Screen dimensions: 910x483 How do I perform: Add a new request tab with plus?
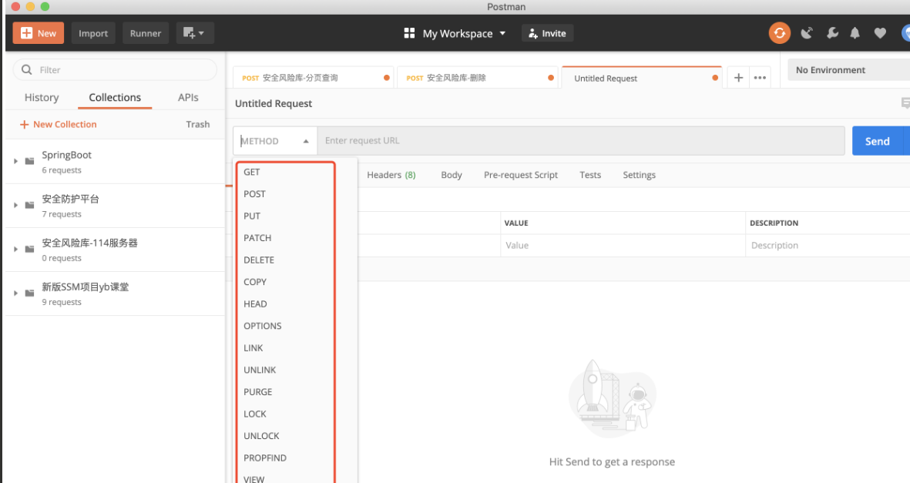pos(738,78)
